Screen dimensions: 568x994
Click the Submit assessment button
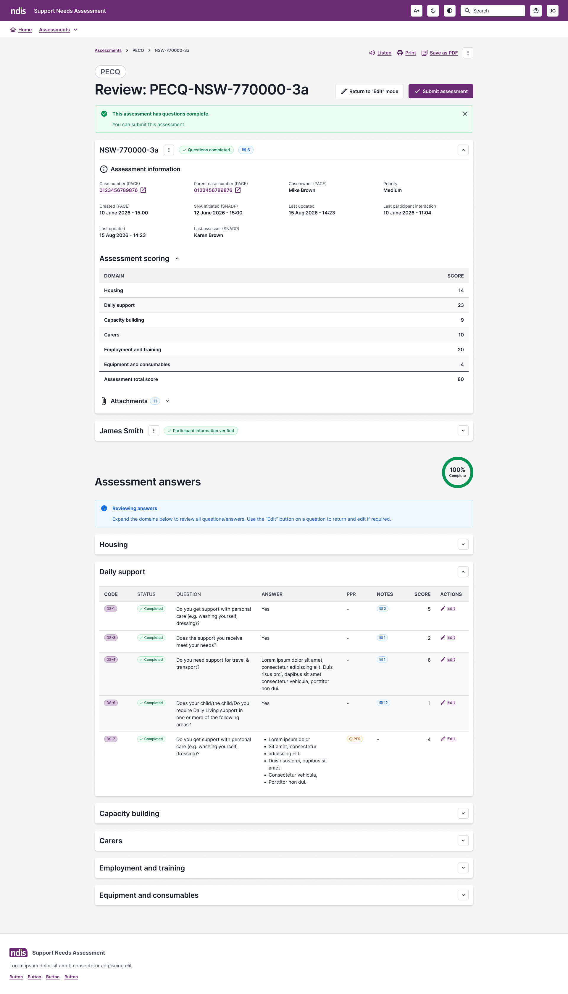point(440,91)
